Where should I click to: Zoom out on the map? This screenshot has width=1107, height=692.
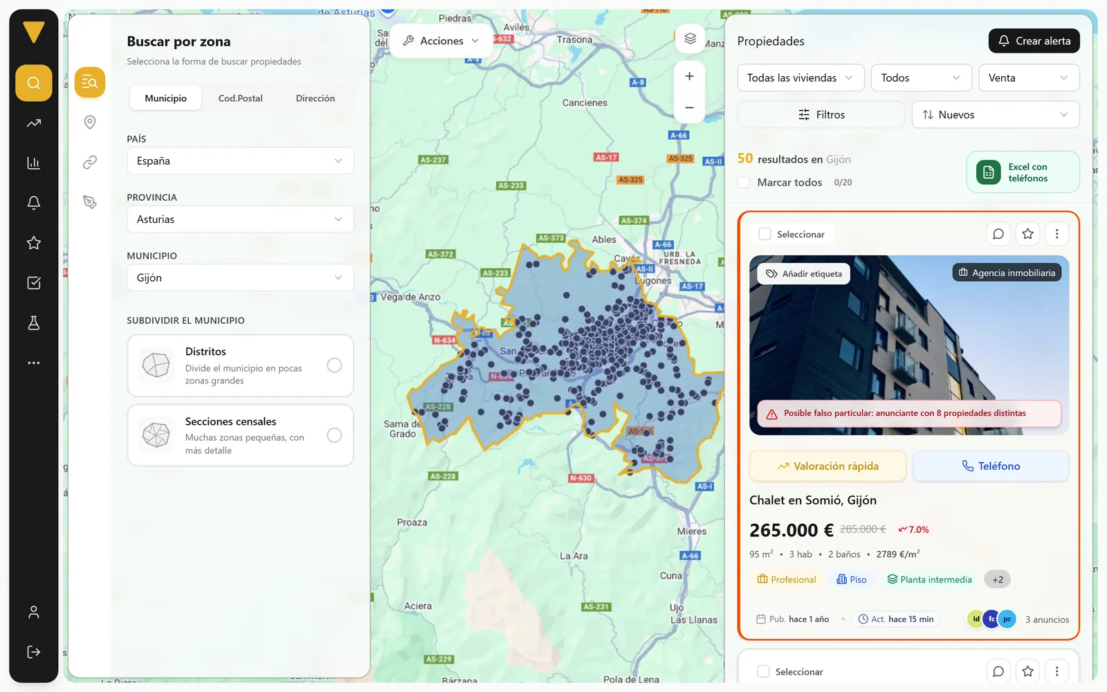click(690, 107)
